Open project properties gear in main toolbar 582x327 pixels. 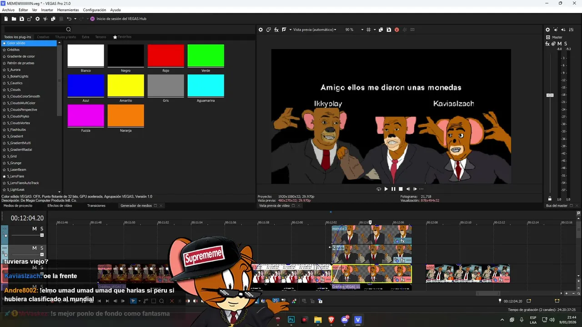coord(38,19)
